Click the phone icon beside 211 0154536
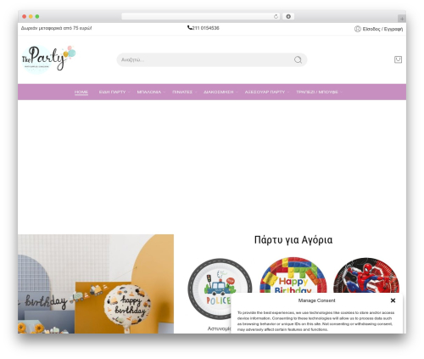This screenshot has height=359, width=424. (189, 27)
